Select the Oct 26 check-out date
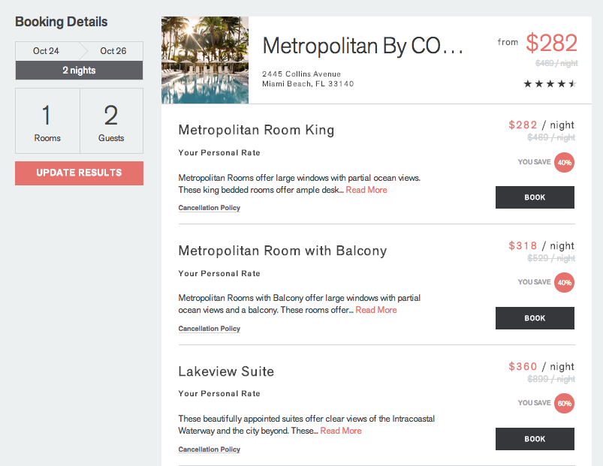Screen dimensions: 603x466 click(113, 51)
